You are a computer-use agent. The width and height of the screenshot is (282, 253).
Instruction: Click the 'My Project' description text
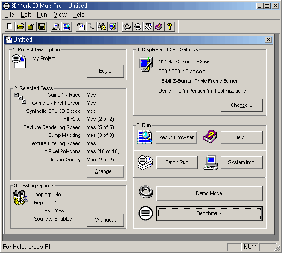pos(44,58)
